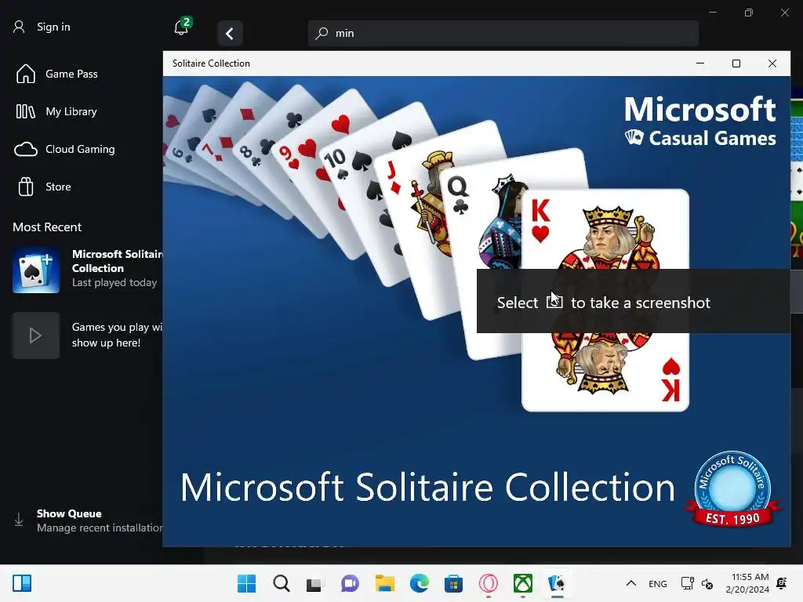The image size is (803, 602).
Task: Click the play placeholder tile in Most Recent
Action: tap(36, 335)
